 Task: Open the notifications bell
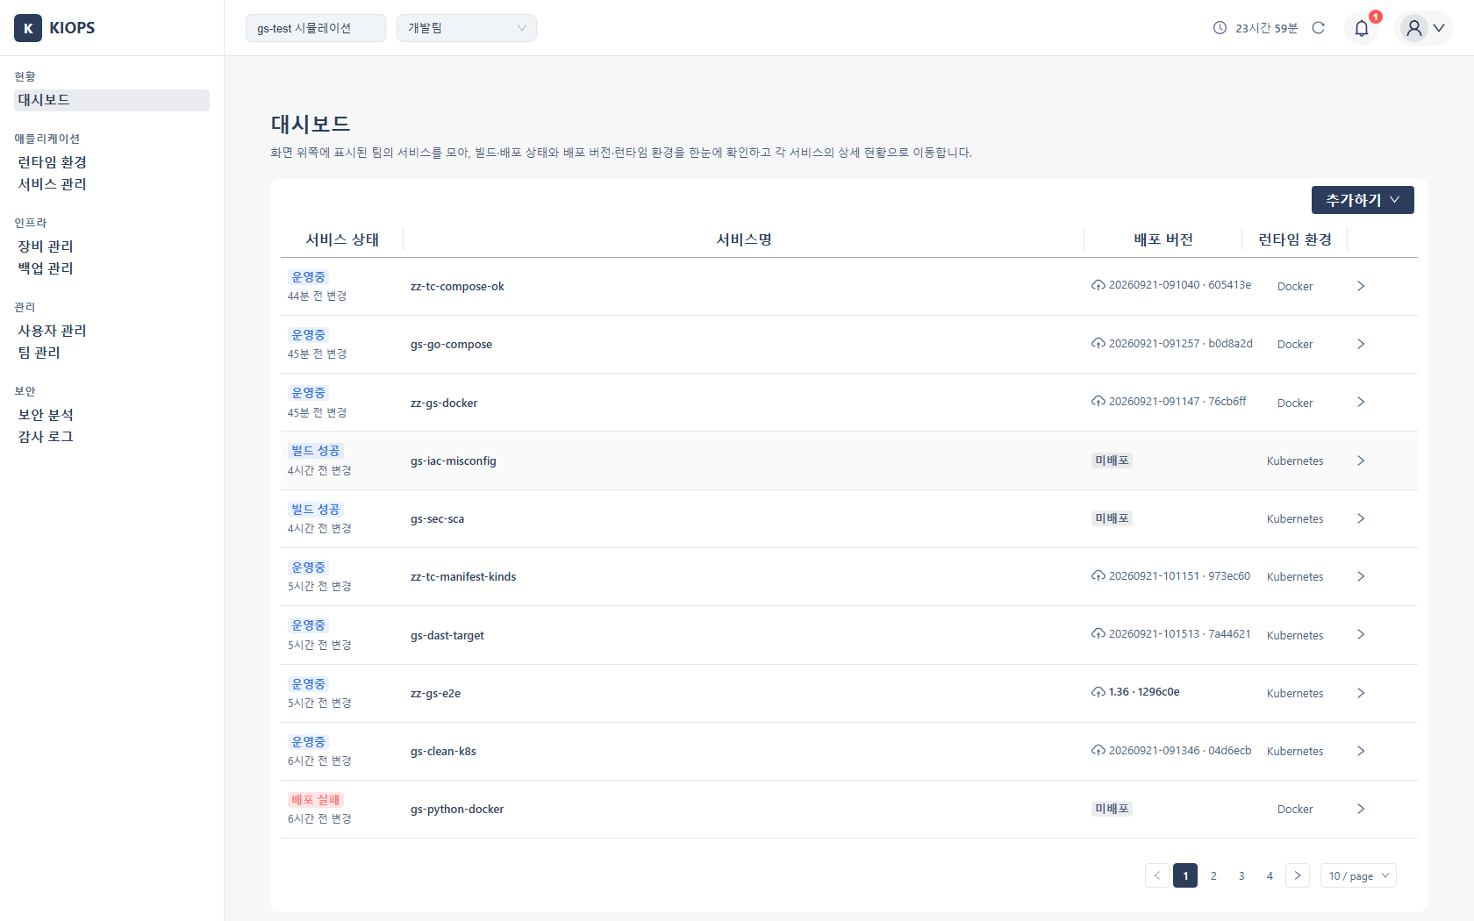click(1362, 28)
